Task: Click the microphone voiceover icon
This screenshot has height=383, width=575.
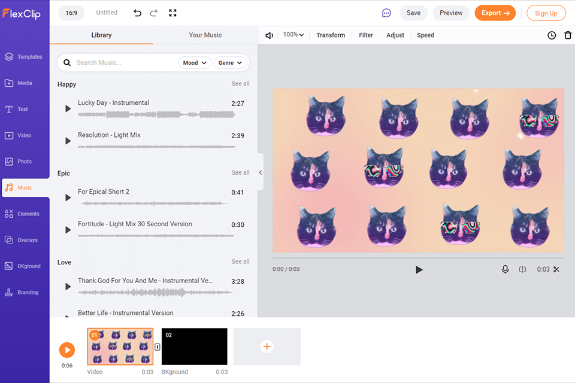Action: tap(505, 269)
